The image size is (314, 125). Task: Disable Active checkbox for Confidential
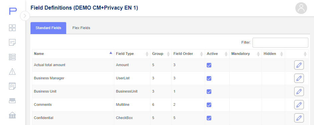pos(209,118)
